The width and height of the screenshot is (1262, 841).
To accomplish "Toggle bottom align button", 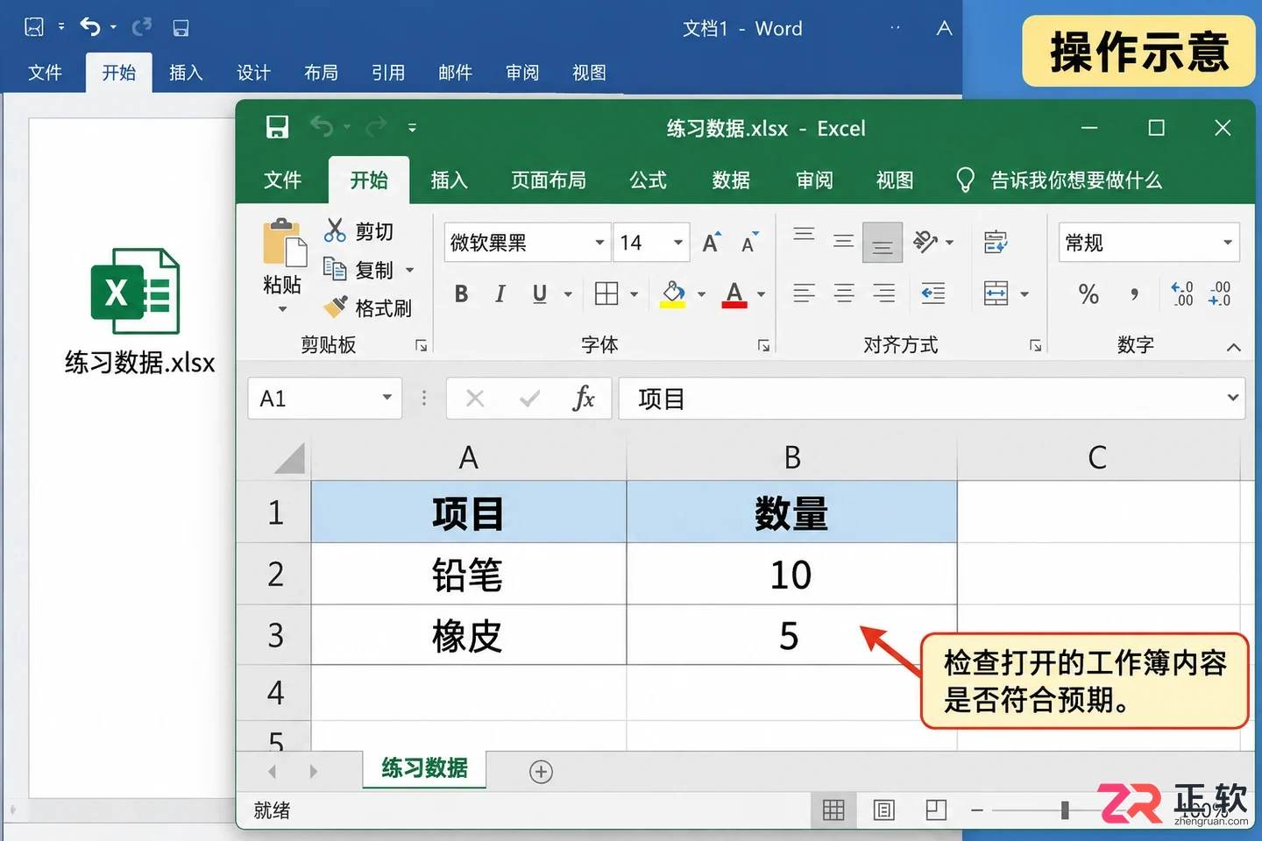I will tap(883, 243).
